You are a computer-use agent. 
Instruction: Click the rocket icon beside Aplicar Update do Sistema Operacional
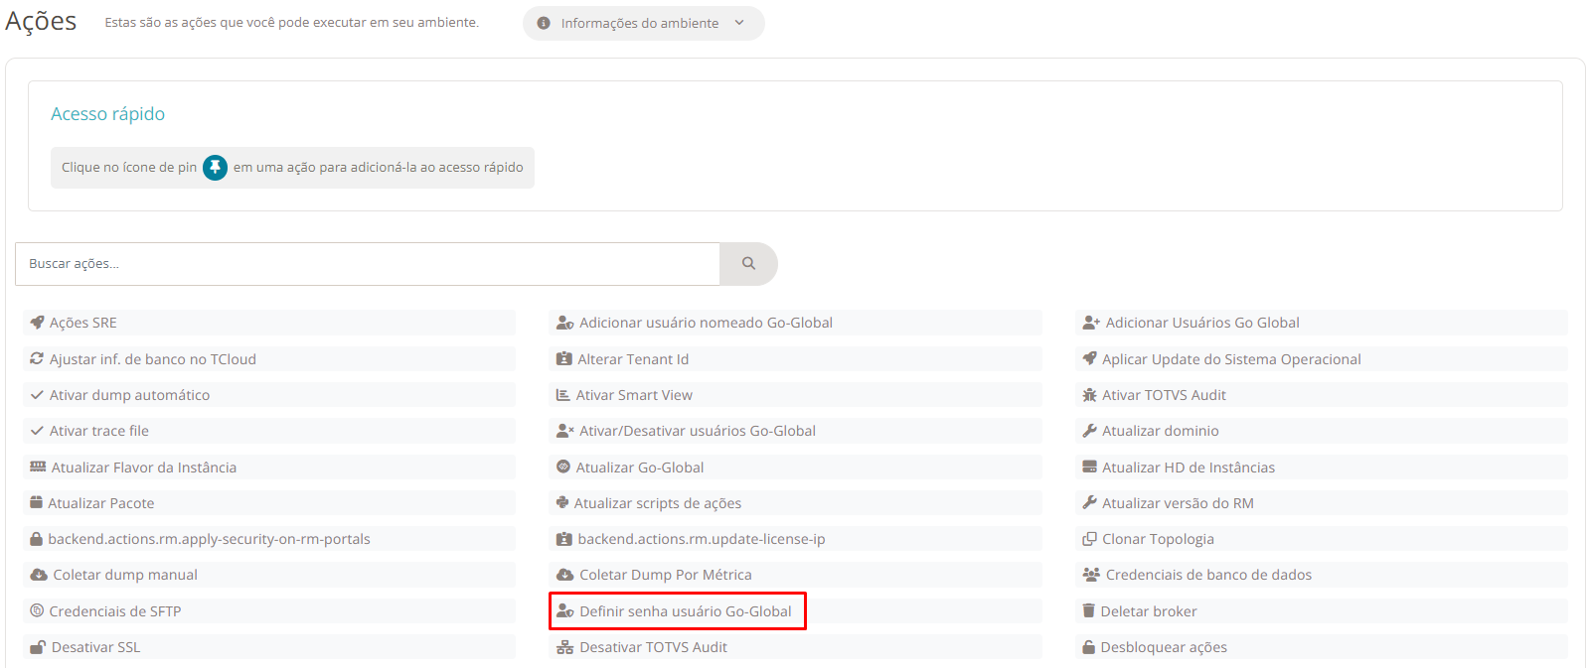[x=1090, y=358]
